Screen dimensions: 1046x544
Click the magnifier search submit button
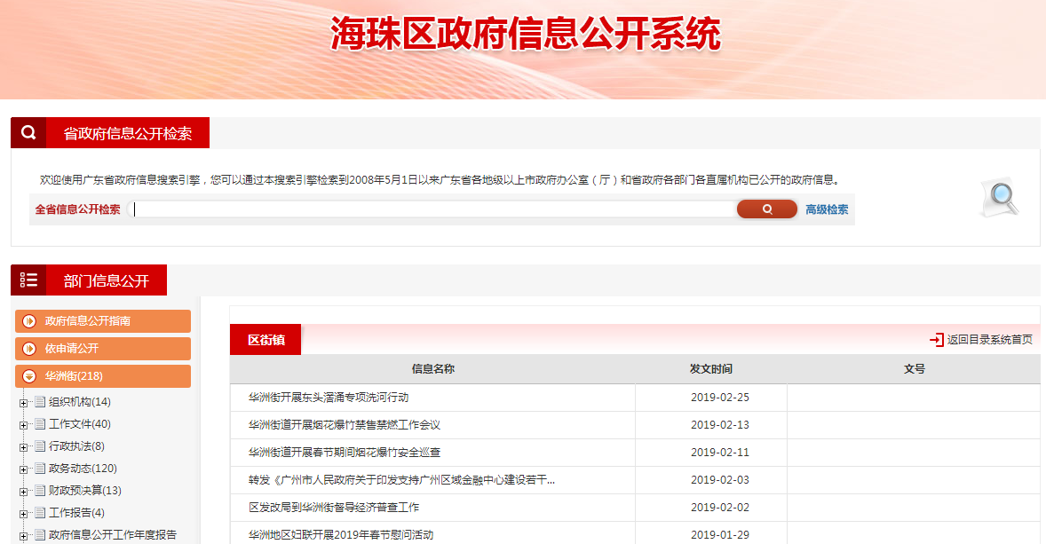766,209
